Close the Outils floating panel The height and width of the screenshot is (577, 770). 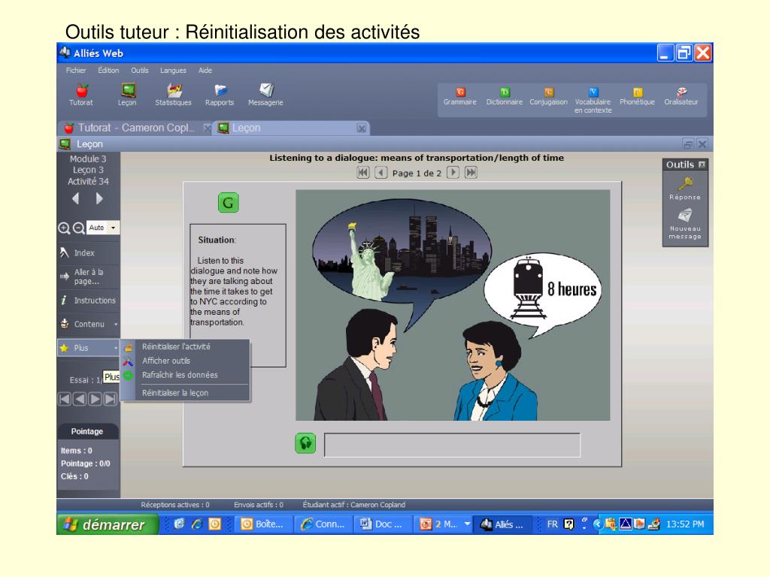pos(702,165)
